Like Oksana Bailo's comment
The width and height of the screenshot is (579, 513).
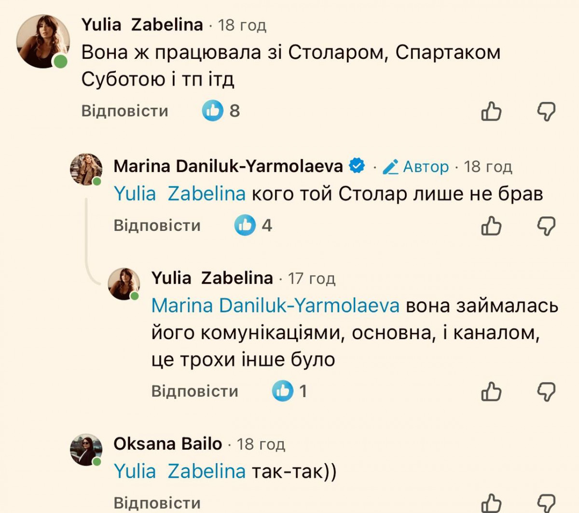pos(491,503)
